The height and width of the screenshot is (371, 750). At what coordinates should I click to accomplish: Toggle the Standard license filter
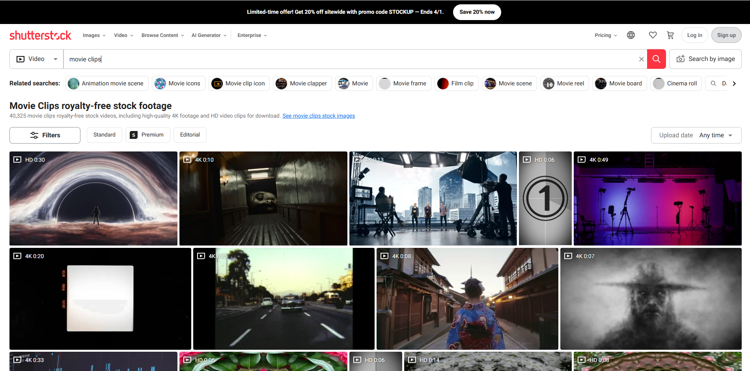(104, 135)
